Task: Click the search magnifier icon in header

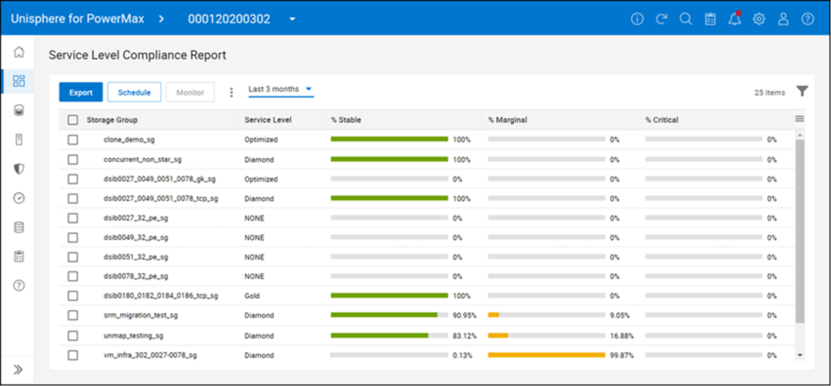Action: [686, 19]
